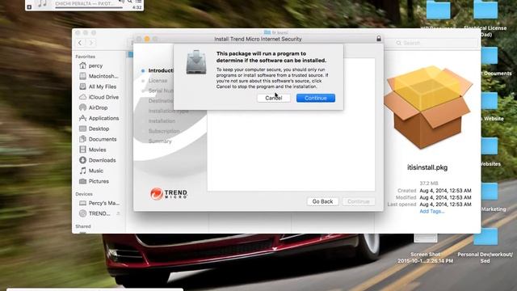Screen dimensions: 517x291
Task: Open percy home folder in Finder sidebar
Action: point(95,65)
